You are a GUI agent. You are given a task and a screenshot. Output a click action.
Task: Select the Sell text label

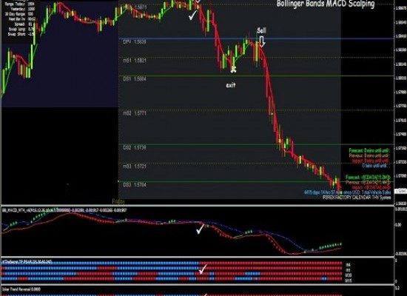tap(262, 30)
